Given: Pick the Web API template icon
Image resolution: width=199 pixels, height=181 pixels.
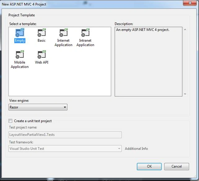Looking at the screenshot, I should click(x=42, y=54).
